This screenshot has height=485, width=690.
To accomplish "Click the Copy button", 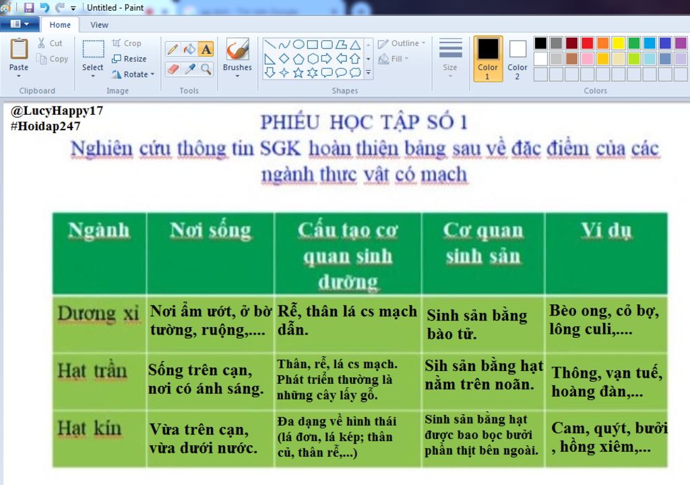I will point(53,59).
